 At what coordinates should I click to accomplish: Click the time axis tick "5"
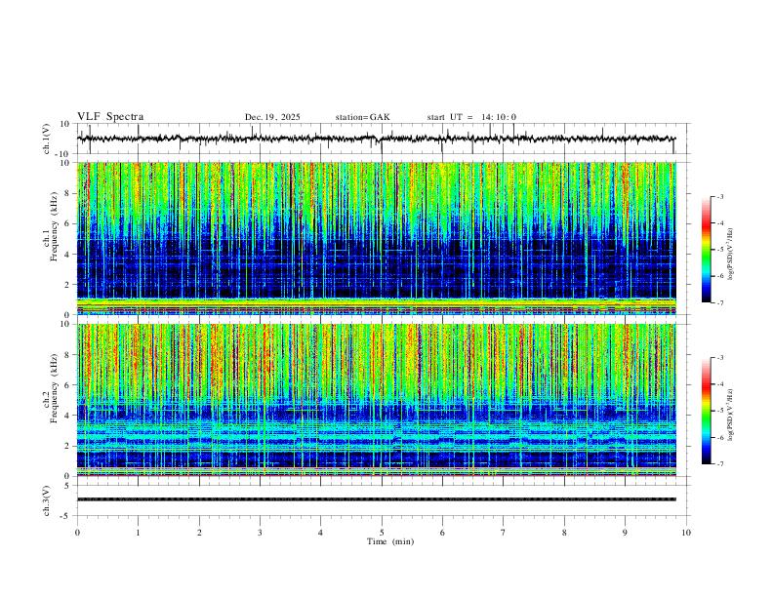point(382,533)
